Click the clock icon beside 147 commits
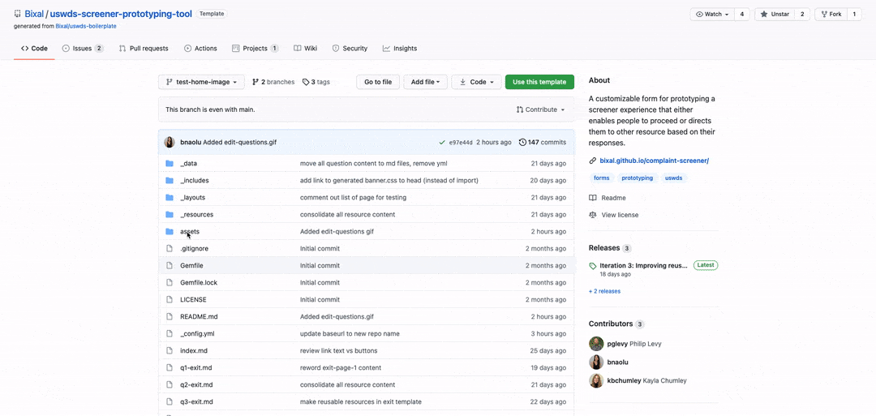Screen dimensions: 876x416 click(x=522, y=143)
